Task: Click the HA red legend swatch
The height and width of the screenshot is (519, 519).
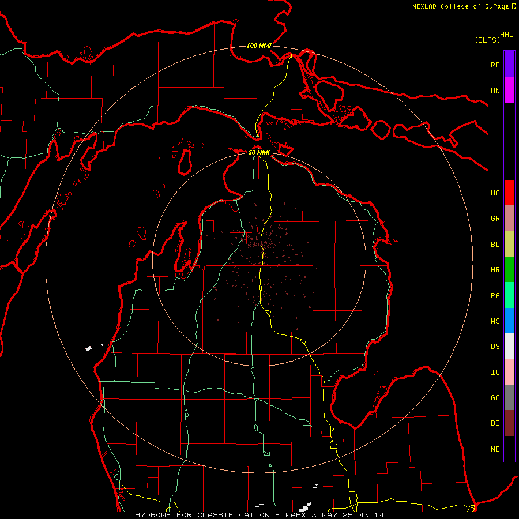Action: (x=509, y=193)
